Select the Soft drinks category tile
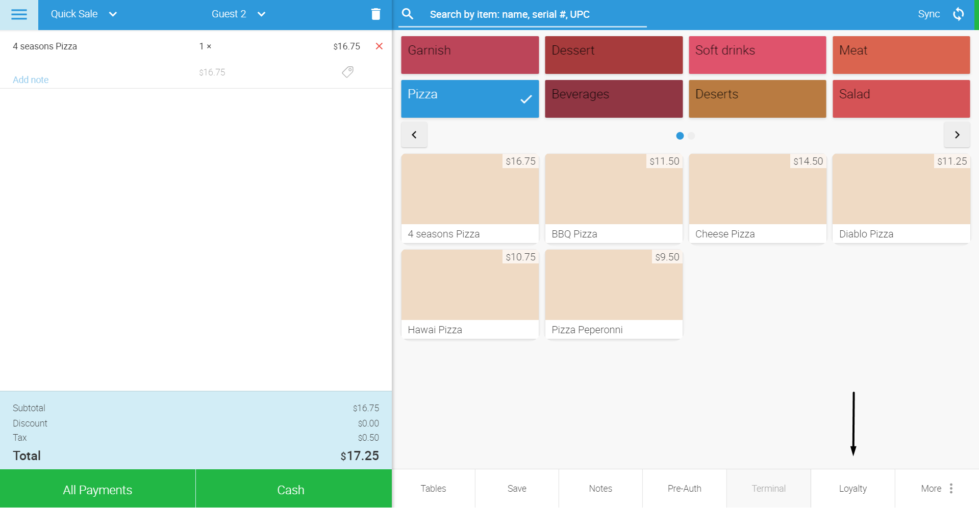Image resolution: width=979 pixels, height=508 pixels. point(757,55)
